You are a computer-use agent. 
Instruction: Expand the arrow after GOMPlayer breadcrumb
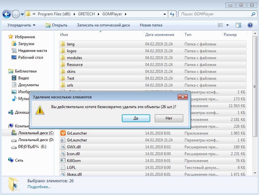coord(126,14)
